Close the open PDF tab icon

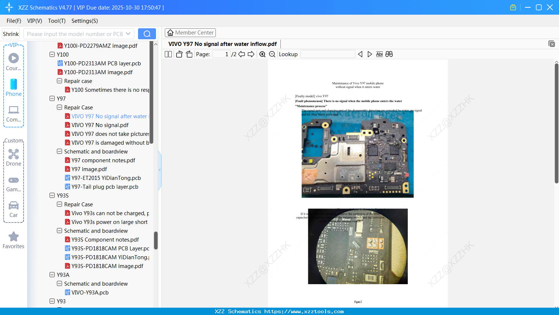coord(552,44)
